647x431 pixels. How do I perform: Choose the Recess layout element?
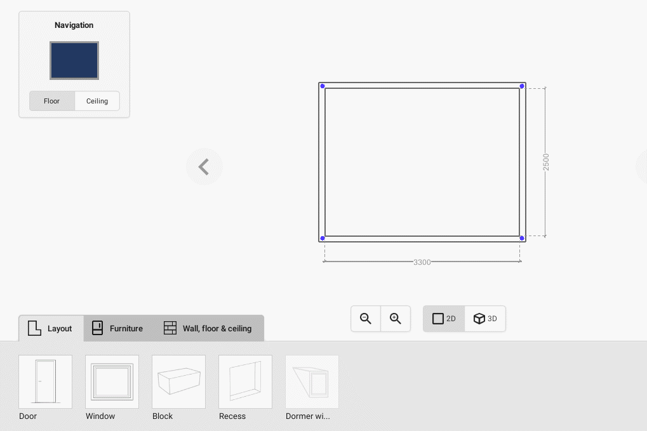coord(245,381)
